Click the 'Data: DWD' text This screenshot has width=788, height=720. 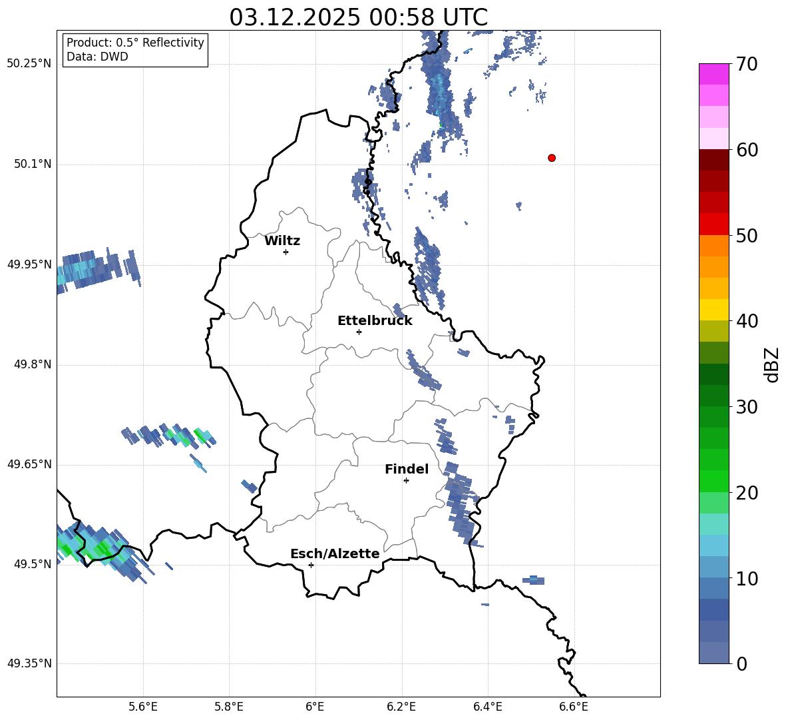97,57
